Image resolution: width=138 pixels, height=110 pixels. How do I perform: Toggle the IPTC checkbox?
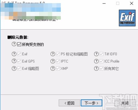[58, 61]
